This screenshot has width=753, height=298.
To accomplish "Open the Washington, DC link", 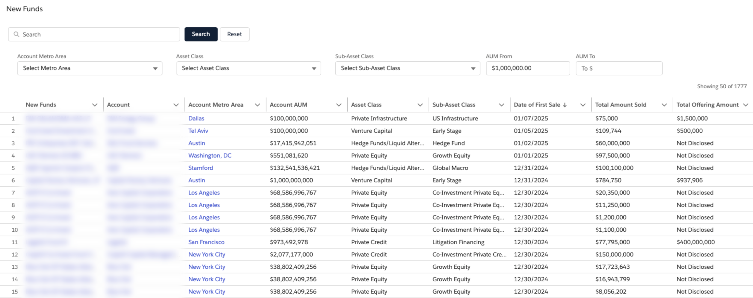I will tap(210, 156).
